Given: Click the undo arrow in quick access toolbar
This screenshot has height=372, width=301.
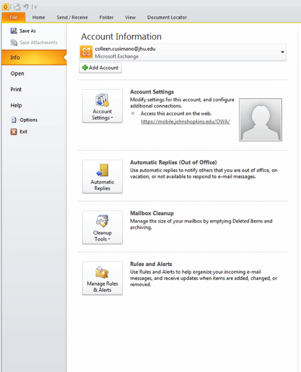Looking at the screenshot, I should 26,7.
